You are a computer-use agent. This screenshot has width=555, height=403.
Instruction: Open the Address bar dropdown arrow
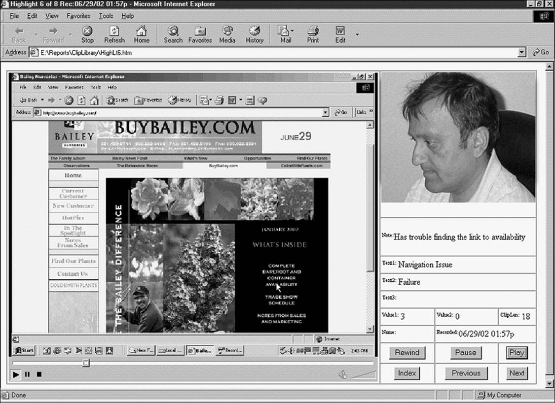tap(521, 52)
